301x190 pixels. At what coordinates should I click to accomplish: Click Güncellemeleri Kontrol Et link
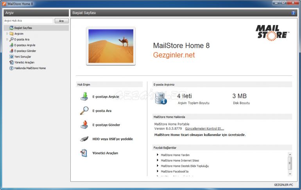click(204, 129)
